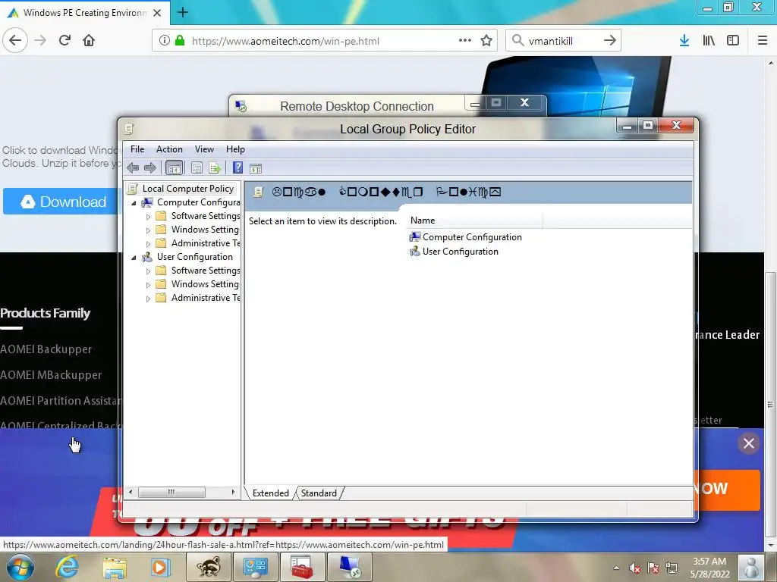
Task: Expand Administrative Templates under User Configuration
Action: pos(148,299)
